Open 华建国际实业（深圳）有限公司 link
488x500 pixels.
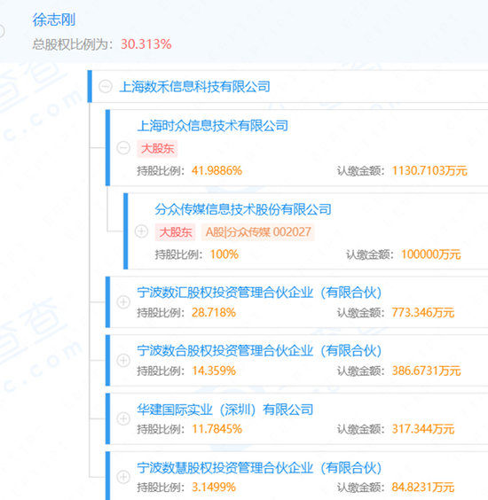225,410
